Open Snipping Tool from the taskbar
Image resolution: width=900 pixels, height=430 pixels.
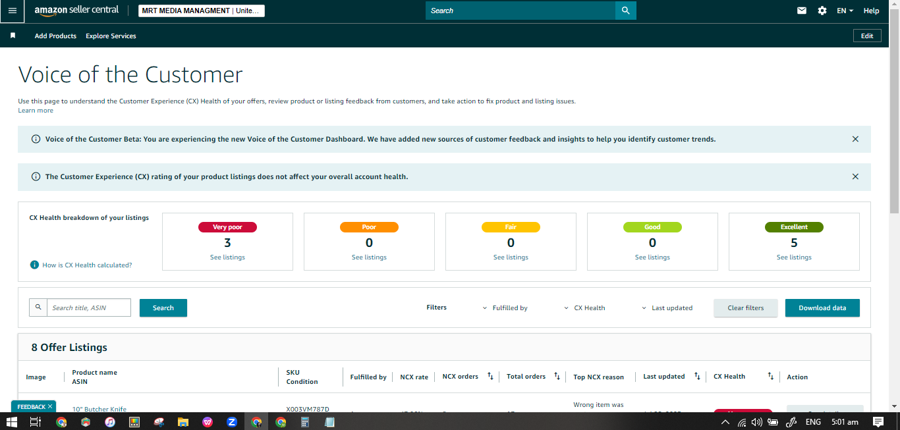[x=159, y=422]
